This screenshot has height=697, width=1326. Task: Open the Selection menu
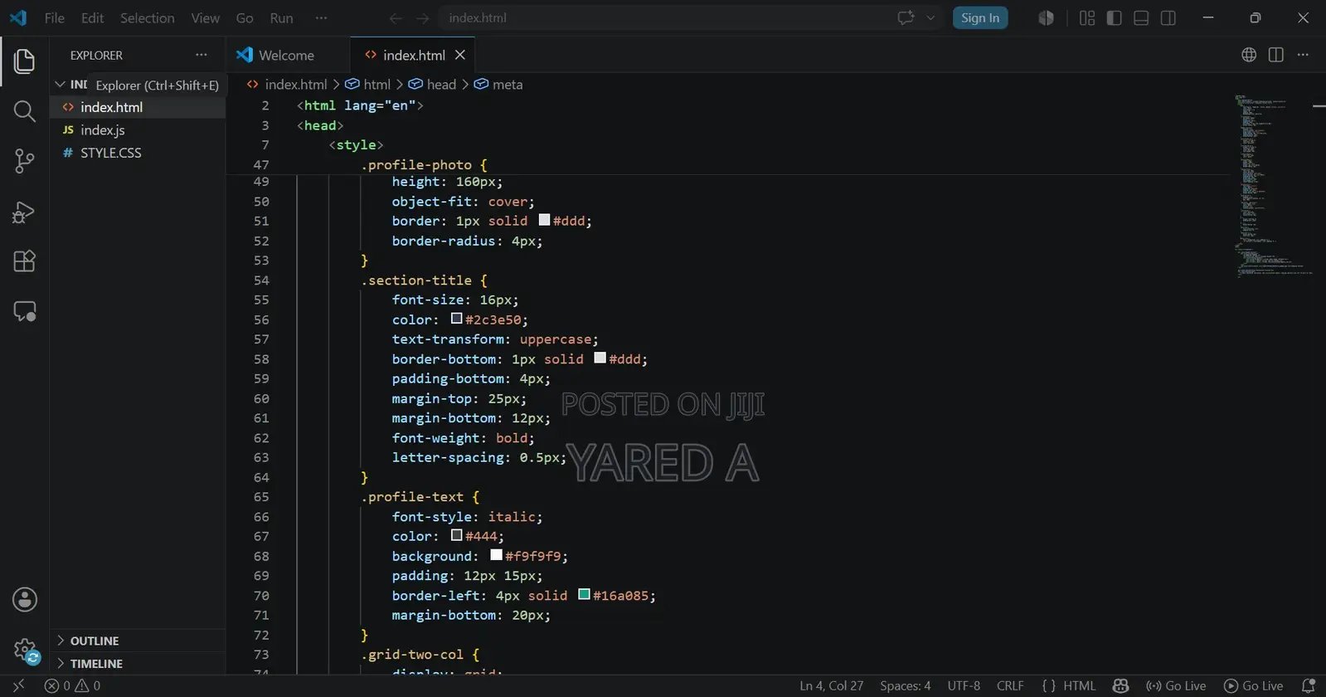coord(148,17)
